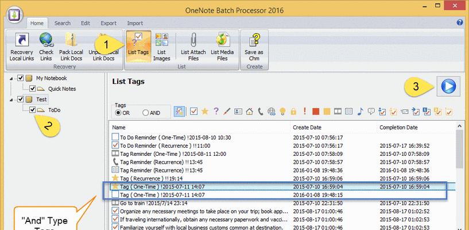
Task: Click the list vertical scrollbar thumb
Action: (x=459, y=149)
